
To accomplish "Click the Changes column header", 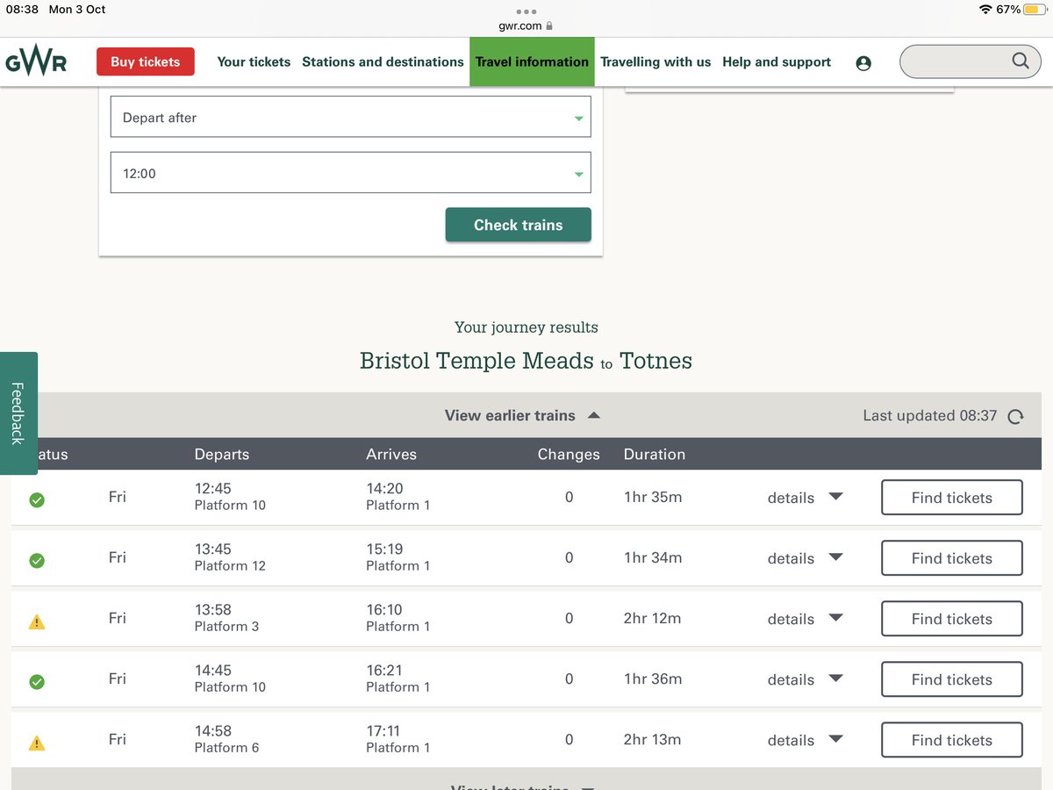I will [569, 454].
